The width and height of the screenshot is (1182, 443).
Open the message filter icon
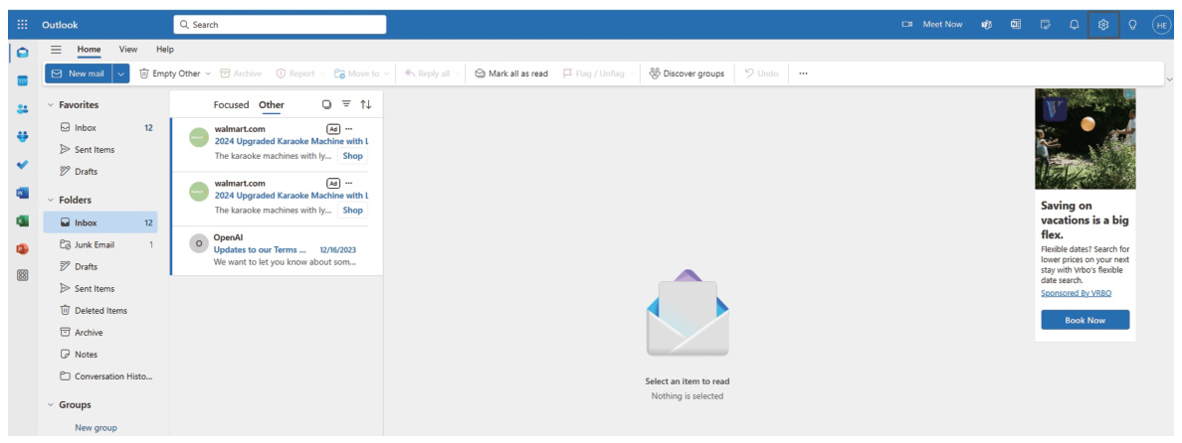(x=346, y=104)
